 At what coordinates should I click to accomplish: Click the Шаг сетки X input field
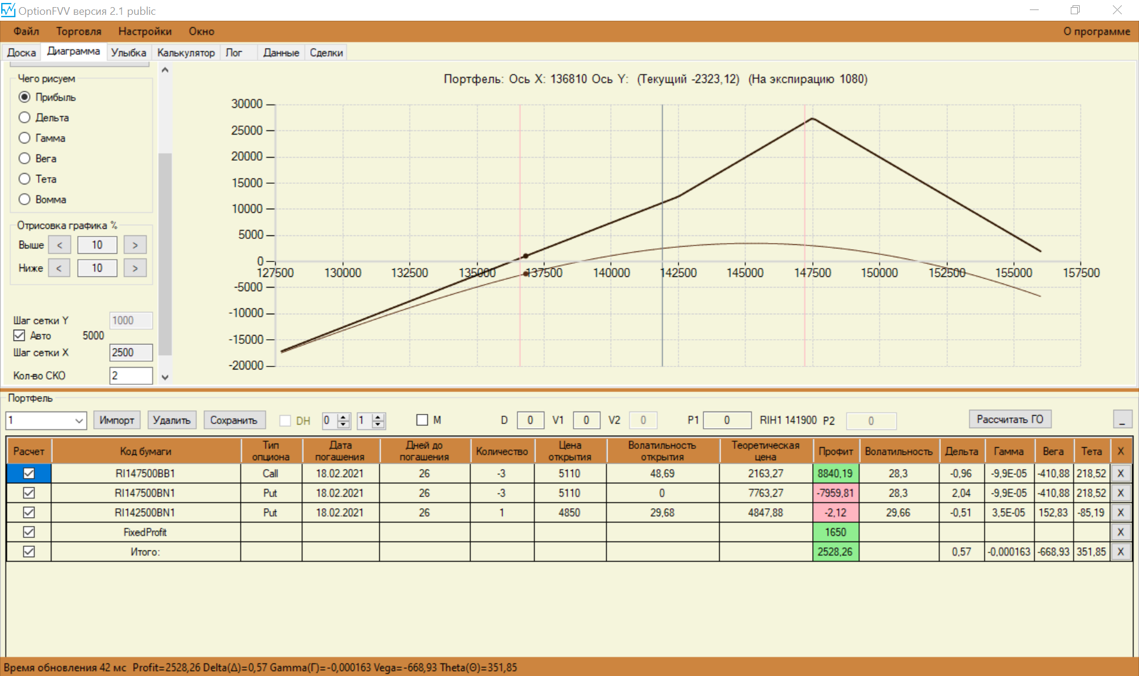[131, 352]
